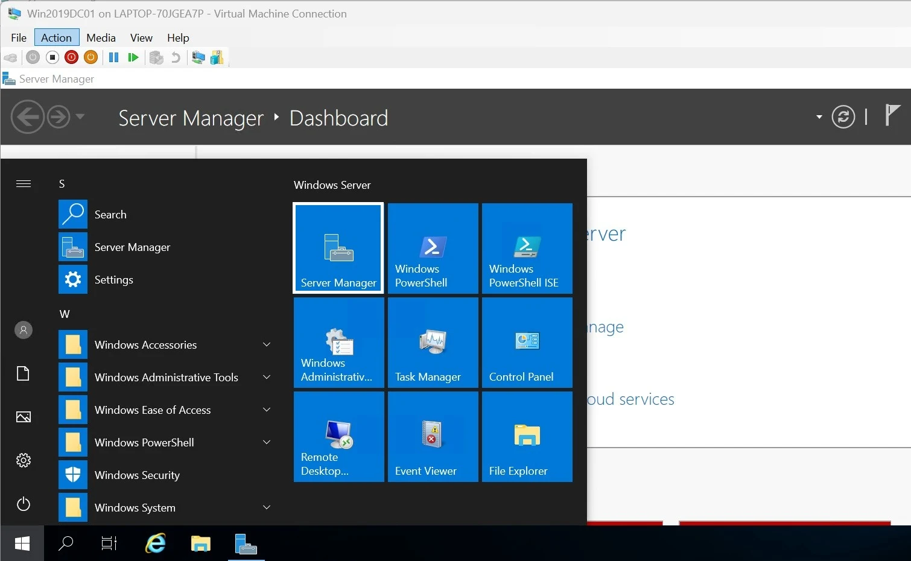
Task: Launch the Windows PowerShell tile
Action: (433, 248)
